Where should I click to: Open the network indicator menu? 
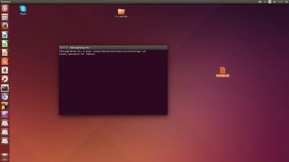pyautogui.click(x=265, y=2)
